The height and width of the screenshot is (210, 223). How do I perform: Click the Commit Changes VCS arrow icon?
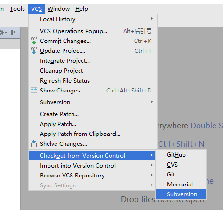34,41
